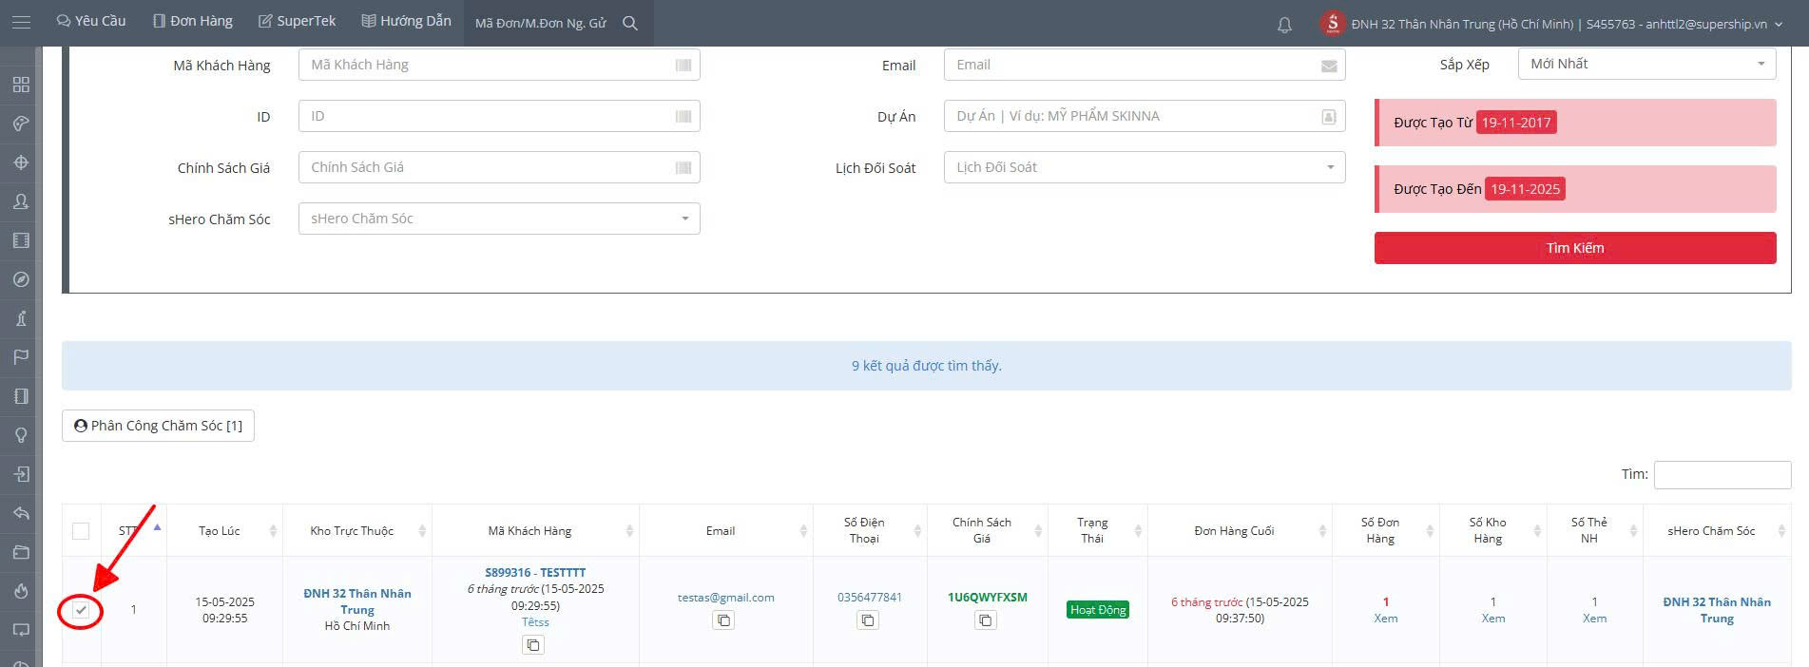Sort table by Tạo Lúc column
The height and width of the screenshot is (667, 1809).
click(x=224, y=530)
